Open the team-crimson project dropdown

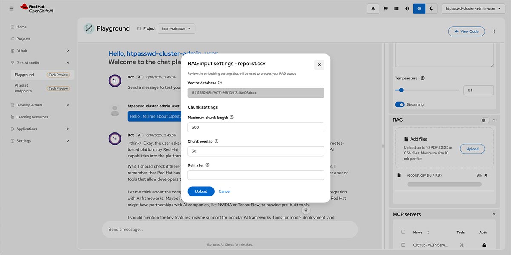coord(176,28)
